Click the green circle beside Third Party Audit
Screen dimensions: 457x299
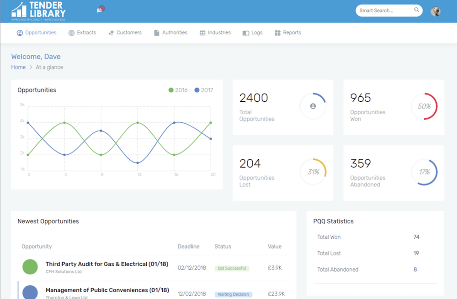(30, 267)
